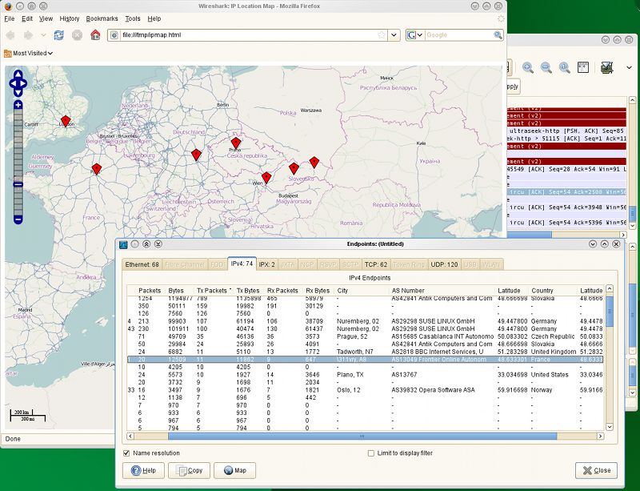Viewport: 640px width, 491px height.
Task: Open the File menu in Firefox
Action: tap(9, 18)
